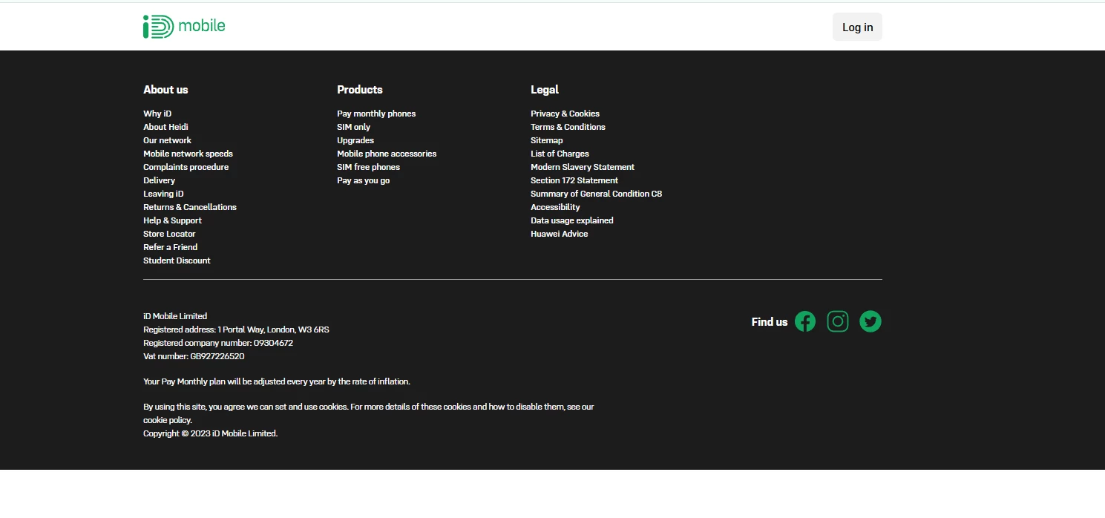Open the Sitemap link
Screen dimensions: 1105x518
546,140
